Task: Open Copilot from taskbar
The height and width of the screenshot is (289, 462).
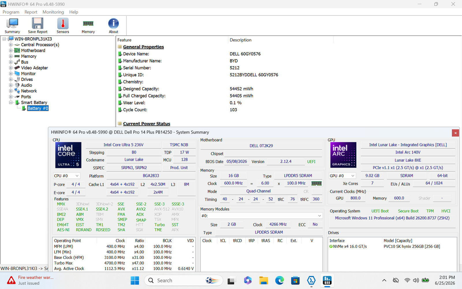Action: click(247, 280)
